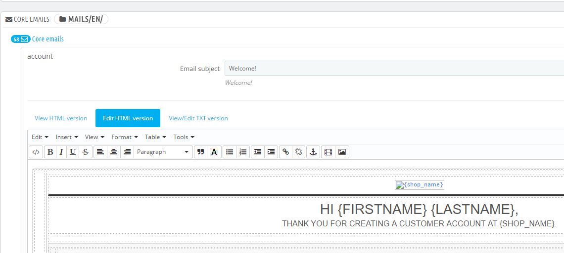Open the source code view icon
564x253 pixels.
point(36,152)
